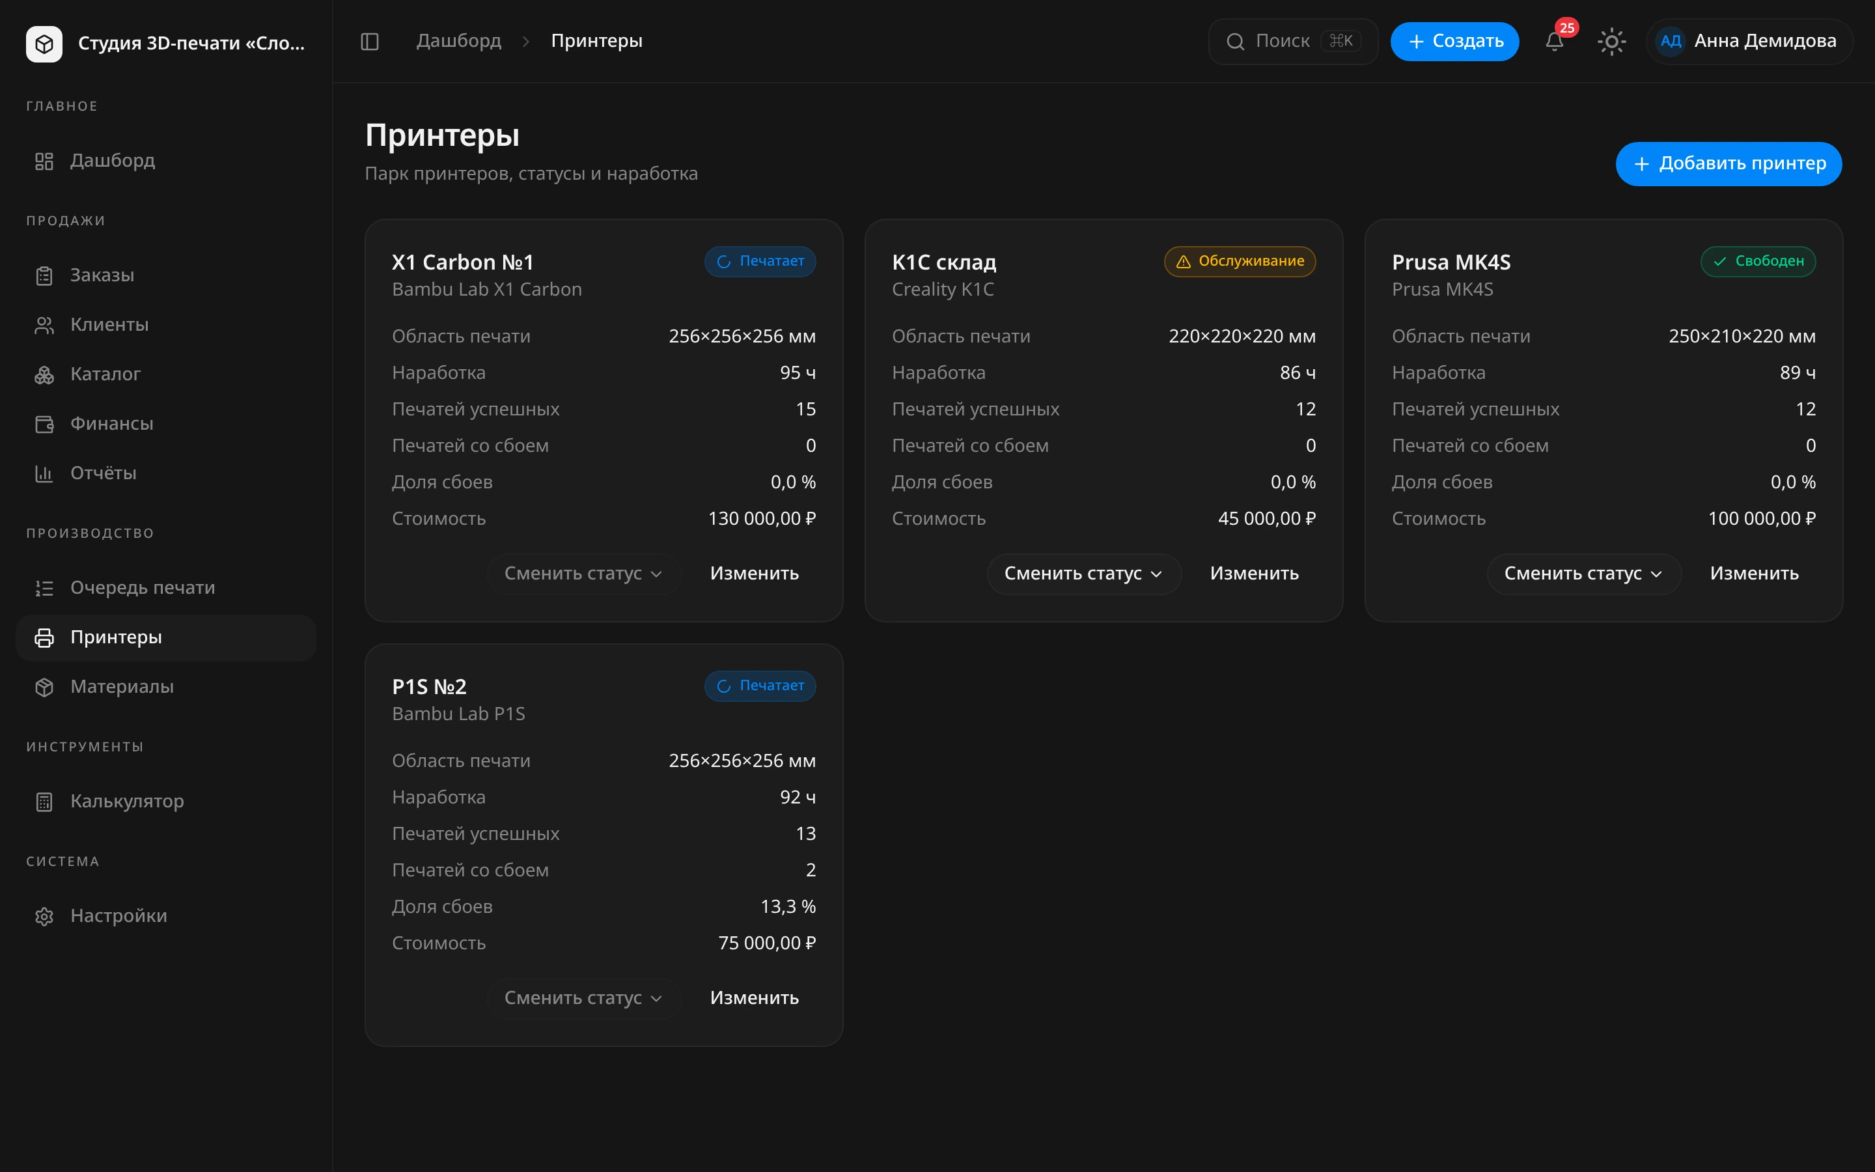Click Изменить on X1 Carbon №1 card
Screen dimensions: 1875x1172
coord(754,574)
